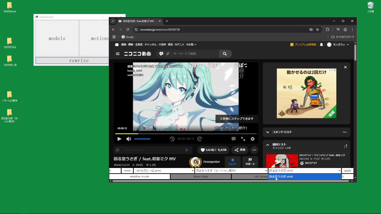Change mylist sort order

345,146
